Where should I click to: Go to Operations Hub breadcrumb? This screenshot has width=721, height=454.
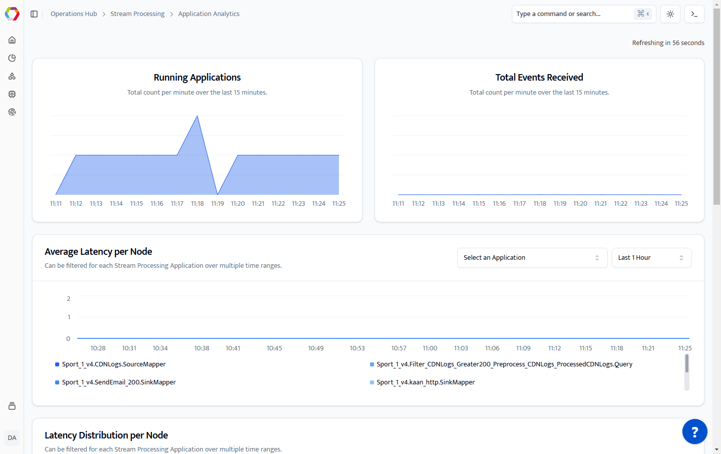pyautogui.click(x=74, y=14)
